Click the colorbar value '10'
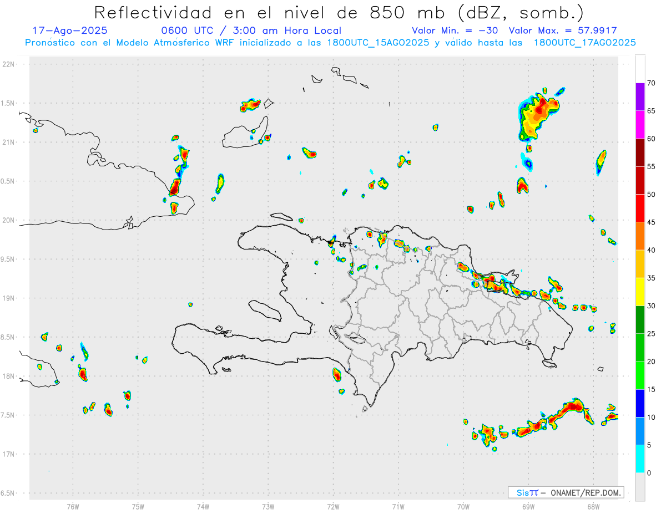The width and height of the screenshot is (666, 514). (x=651, y=417)
